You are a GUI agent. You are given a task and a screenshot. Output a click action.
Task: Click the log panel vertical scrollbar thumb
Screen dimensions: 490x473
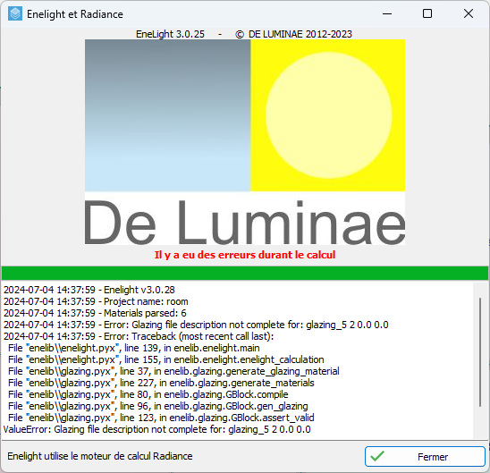pos(480,352)
